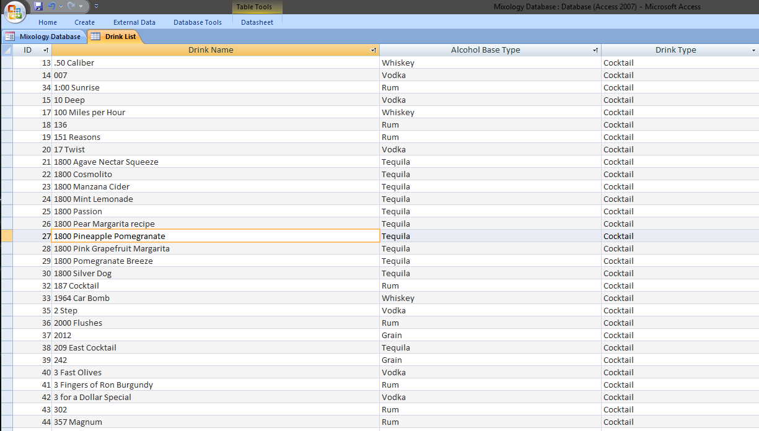Click the Save icon in Quick Access Toolbar
The image size is (759, 431).
click(x=38, y=6)
